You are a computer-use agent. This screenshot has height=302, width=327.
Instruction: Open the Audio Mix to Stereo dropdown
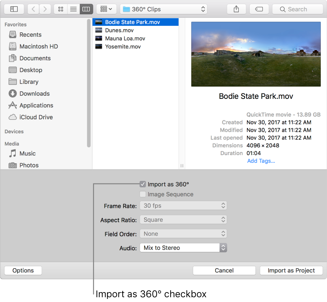(183, 248)
